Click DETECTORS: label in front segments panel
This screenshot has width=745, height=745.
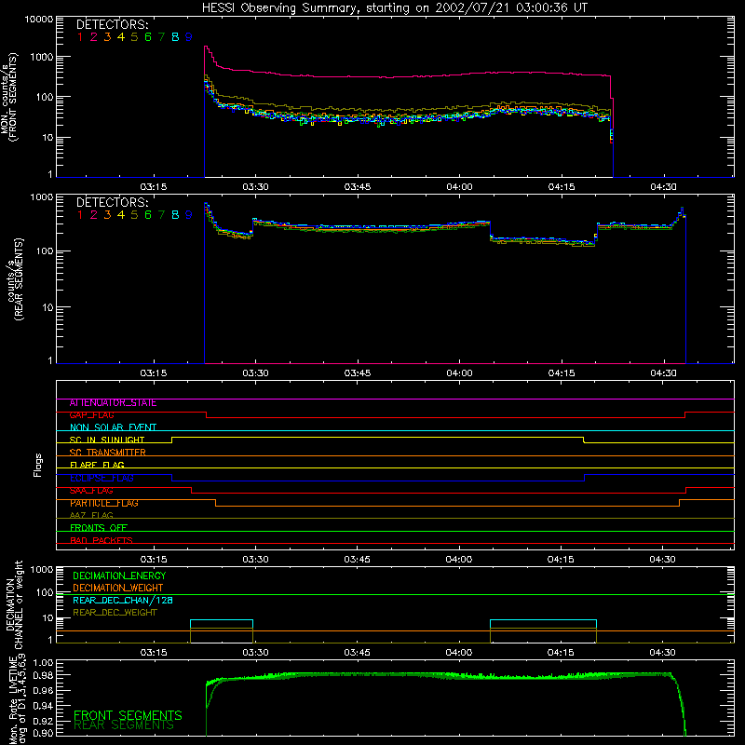[112, 25]
